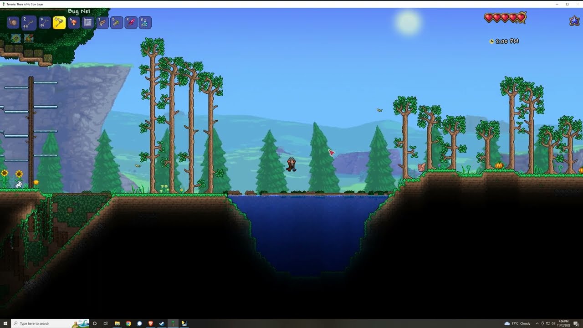Image resolution: width=583 pixels, height=328 pixels.
Task: Expand the hidden system tray icons chevron
Action: pos(537,323)
